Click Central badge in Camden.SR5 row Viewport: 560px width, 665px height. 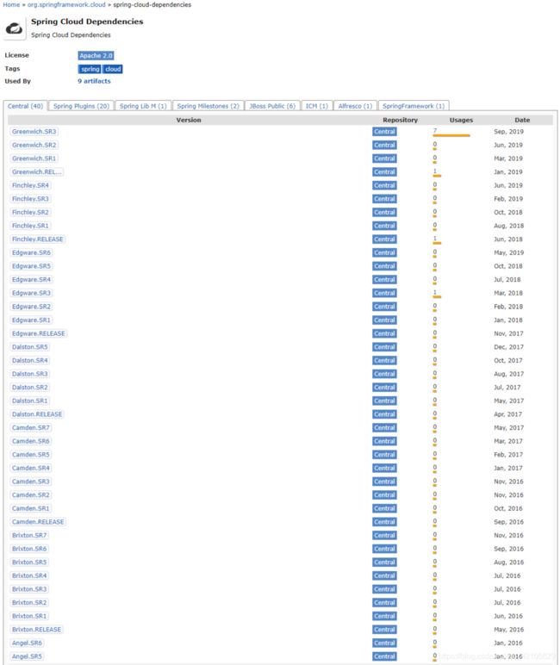384,455
